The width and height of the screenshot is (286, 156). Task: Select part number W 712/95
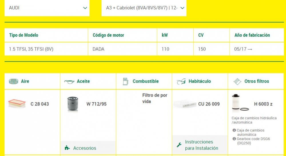[x=96, y=104]
